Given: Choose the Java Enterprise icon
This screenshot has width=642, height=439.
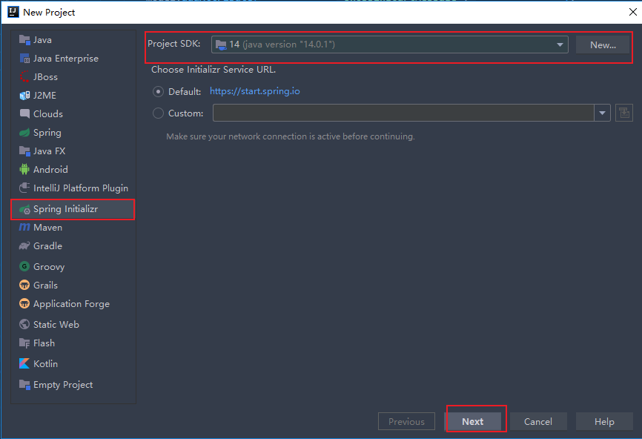Looking at the screenshot, I should [x=24, y=58].
